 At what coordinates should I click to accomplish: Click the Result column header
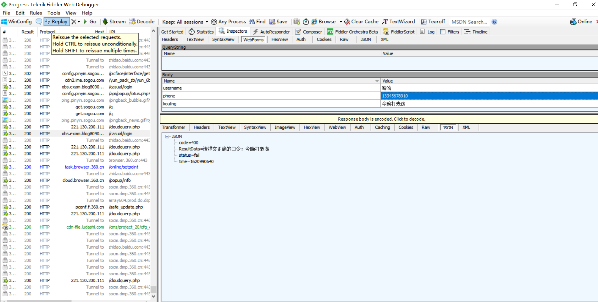(x=28, y=32)
